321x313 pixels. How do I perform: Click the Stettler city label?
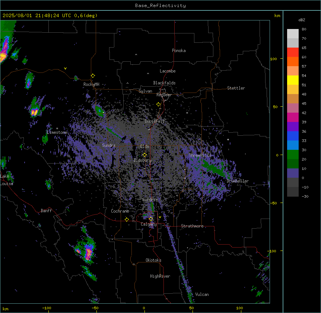click(236, 88)
